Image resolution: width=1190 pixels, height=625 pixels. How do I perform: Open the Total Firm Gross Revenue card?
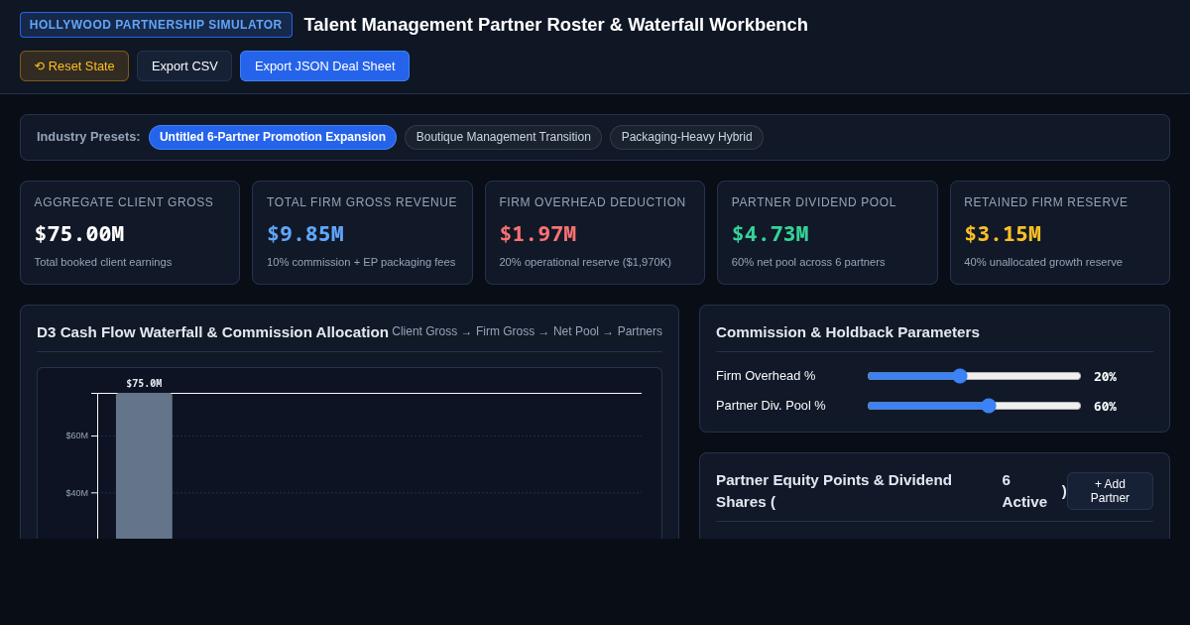coord(362,233)
